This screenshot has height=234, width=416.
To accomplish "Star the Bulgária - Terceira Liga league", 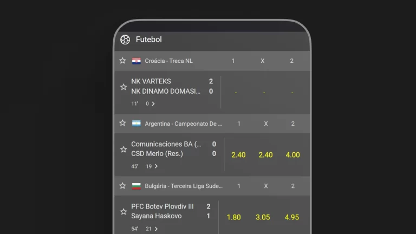I will [x=122, y=186].
